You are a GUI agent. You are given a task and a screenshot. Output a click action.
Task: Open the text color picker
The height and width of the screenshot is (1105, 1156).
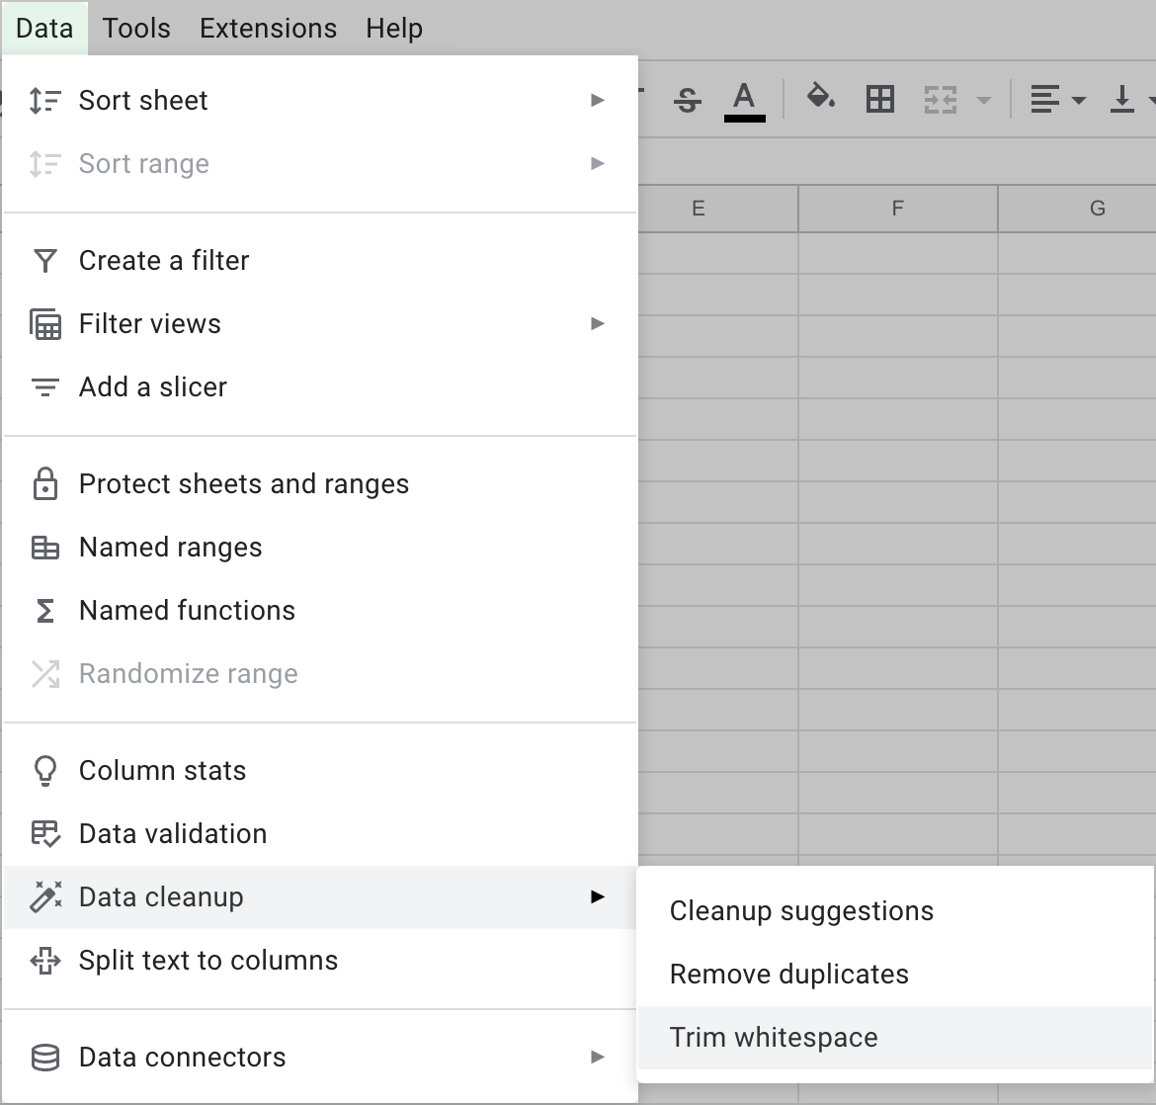745,99
